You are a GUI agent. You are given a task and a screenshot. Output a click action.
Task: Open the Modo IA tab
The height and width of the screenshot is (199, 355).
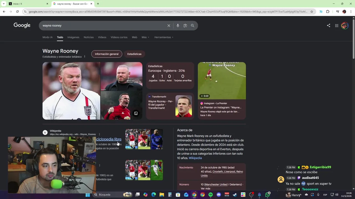[47, 37]
